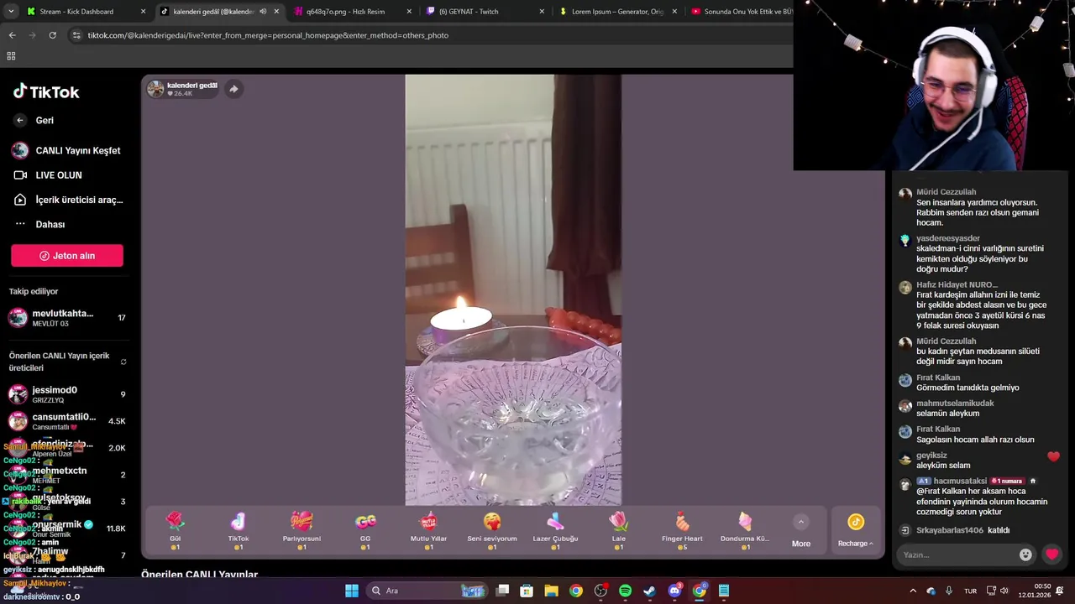The image size is (1075, 604).
Task: Switch to the Hızlı Resim tab
Action: [351, 12]
